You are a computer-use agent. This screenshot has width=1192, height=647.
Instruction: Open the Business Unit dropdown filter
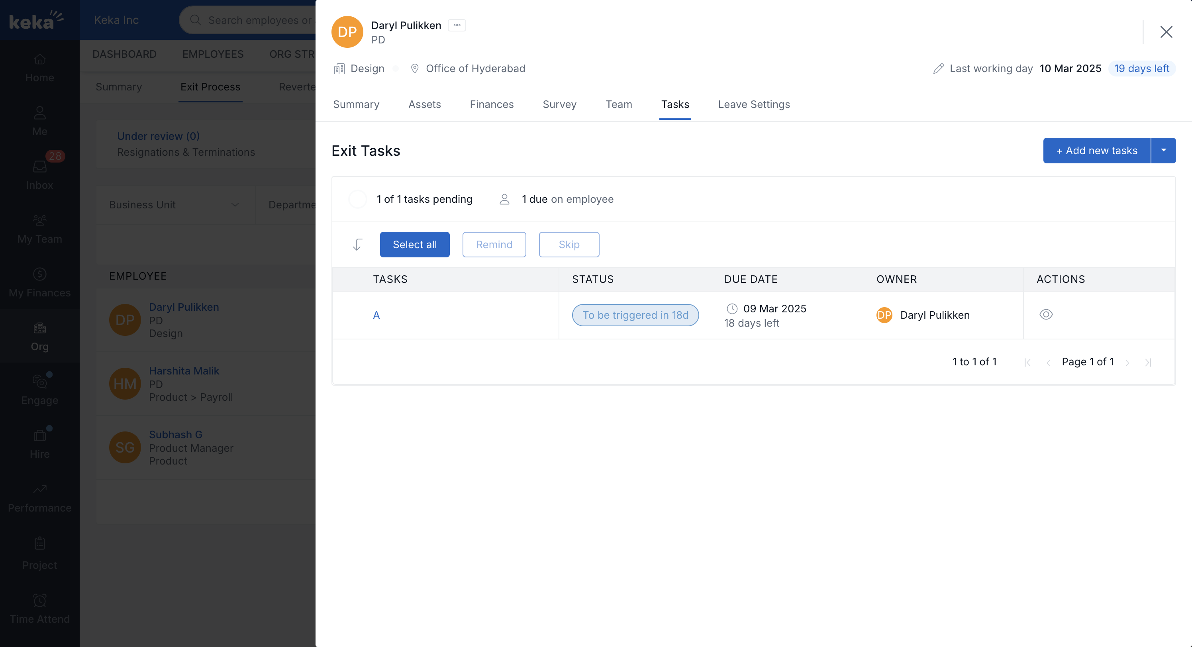(174, 204)
